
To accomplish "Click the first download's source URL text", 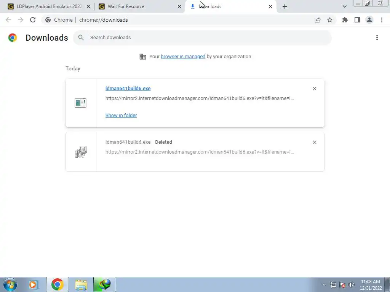I will coord(200,98).
